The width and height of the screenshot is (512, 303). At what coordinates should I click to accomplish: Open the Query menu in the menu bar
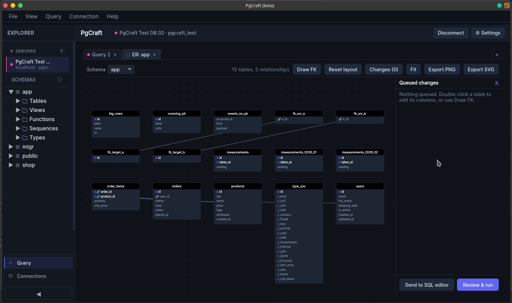point(54,16)
